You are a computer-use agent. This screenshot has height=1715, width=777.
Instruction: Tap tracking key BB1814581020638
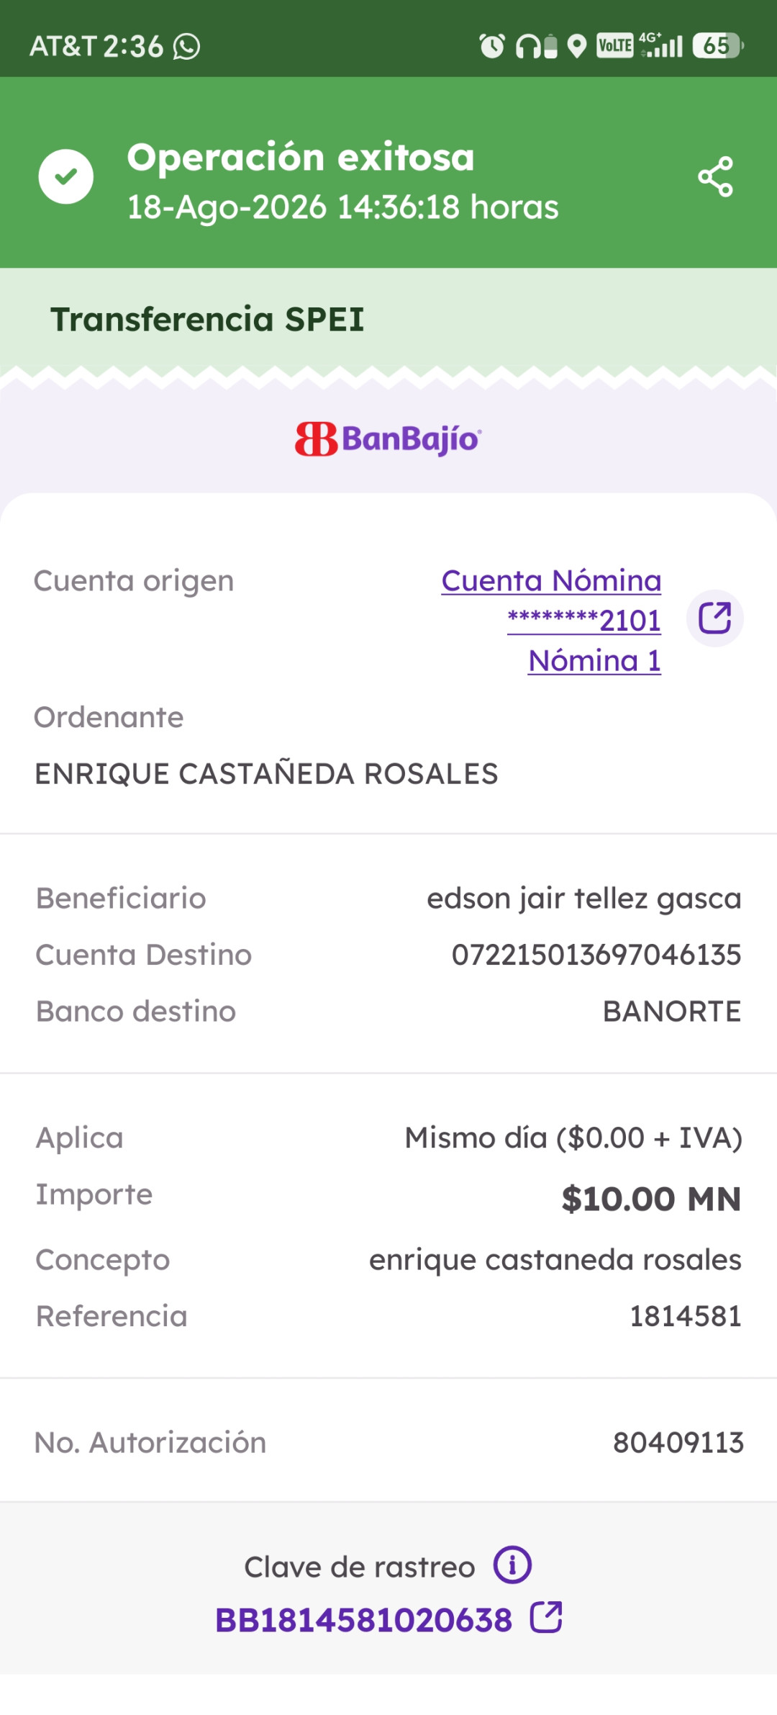pos(363,1620)
